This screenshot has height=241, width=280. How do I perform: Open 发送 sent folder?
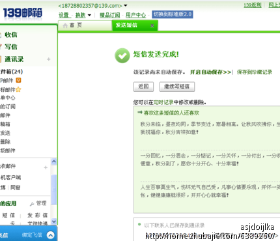5,133
